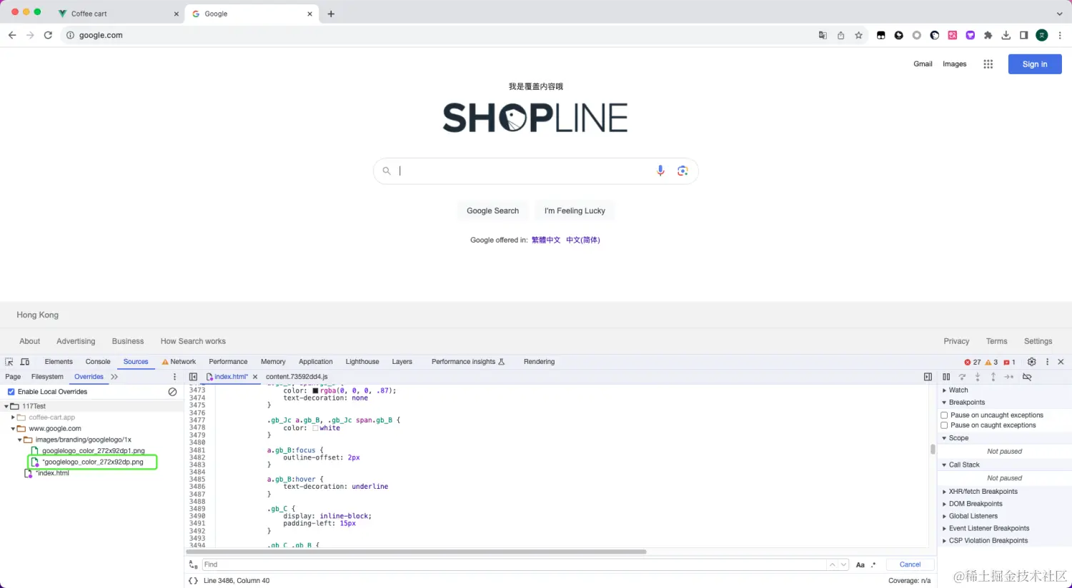Screen dimensions: 1072x588
Task: Show more Sources navigator tabs chevron
Action: click(114, 377)
